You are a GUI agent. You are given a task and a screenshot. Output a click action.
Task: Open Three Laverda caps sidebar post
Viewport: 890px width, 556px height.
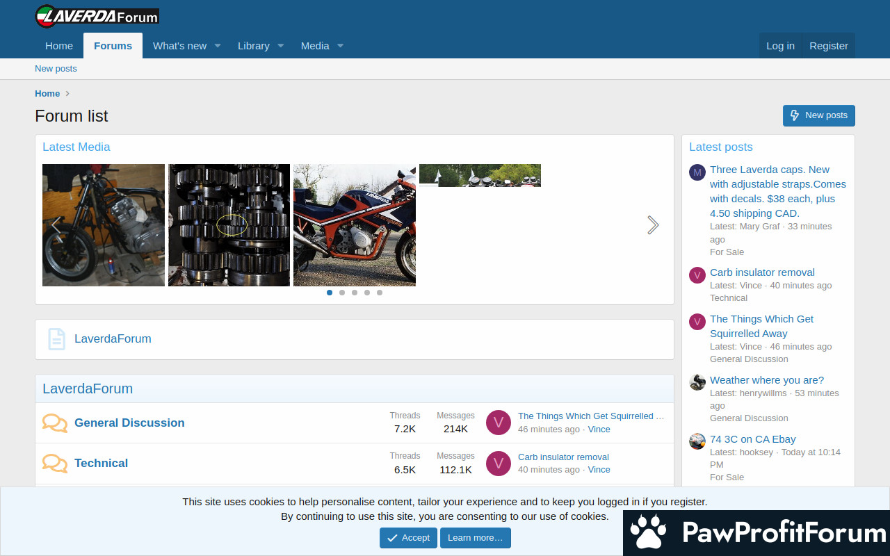pos(778,191)
